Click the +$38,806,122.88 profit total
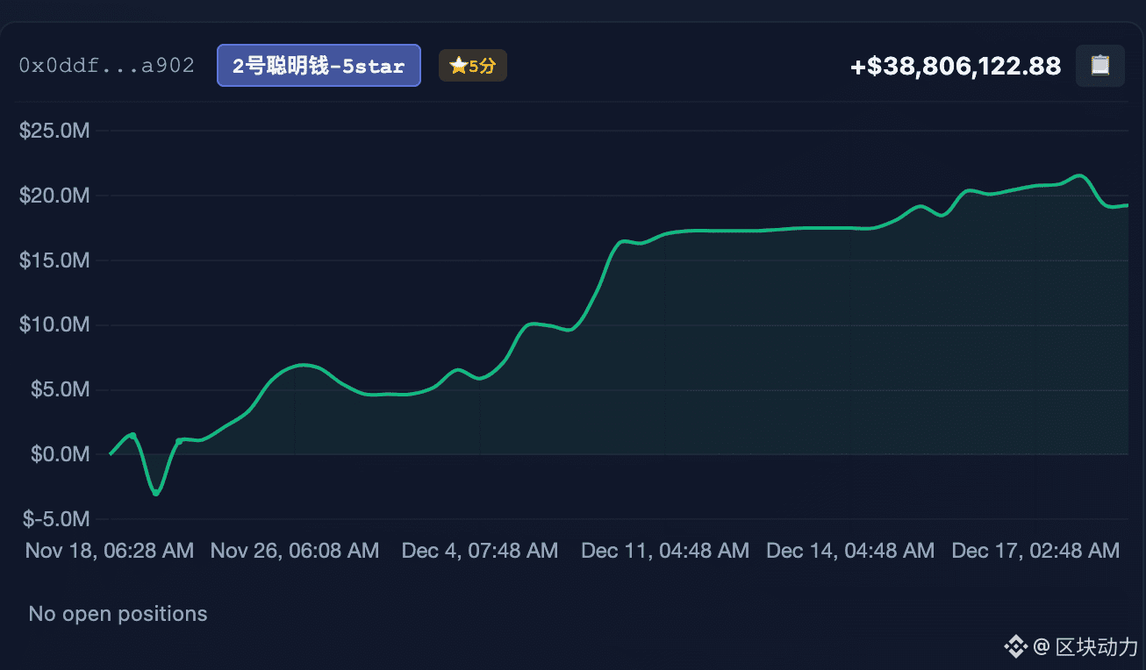Image resolution: width=1146 pixels, height=670 pixels. [956, 66]
